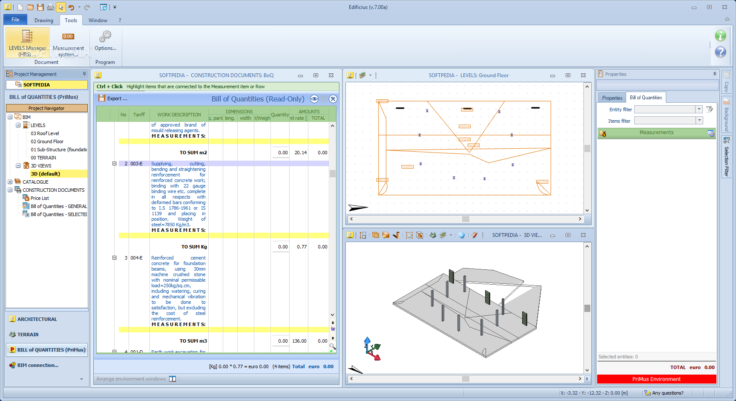Screen dimensions: 736x401
Task: Click the blue sphere icon in 3D view
Action: pyautogui.click(x=461, y=235)
